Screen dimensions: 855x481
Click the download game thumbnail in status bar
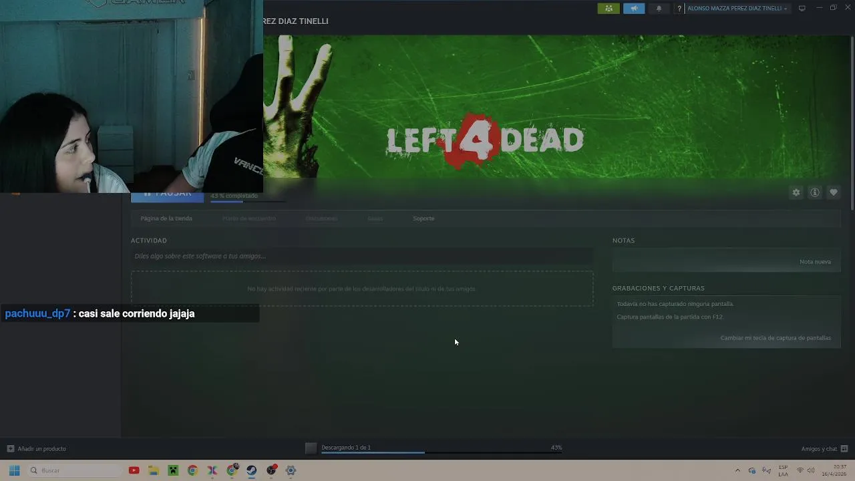click(311, 448)
